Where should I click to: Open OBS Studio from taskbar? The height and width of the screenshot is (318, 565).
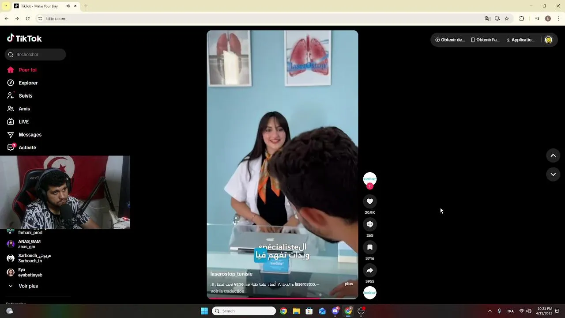click(361, 311)
